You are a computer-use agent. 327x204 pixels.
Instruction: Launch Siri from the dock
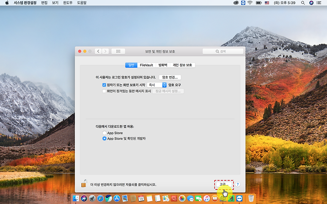[x=84, y=199]
